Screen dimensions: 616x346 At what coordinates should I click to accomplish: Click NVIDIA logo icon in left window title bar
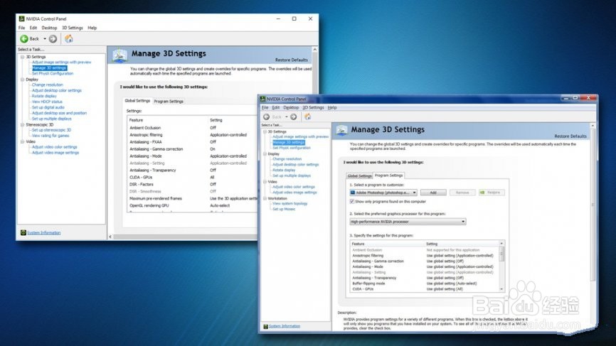pyautogui.click(x=21, y=18)
